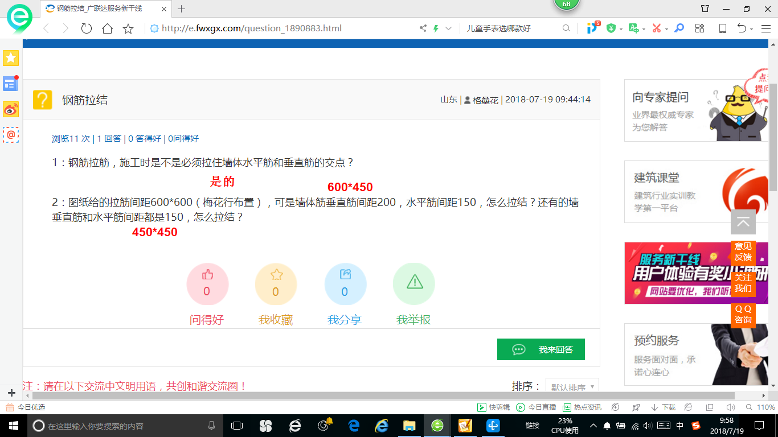Open Microsoft Edge from the taskbar
778x437 pixels.
pyautogui.click(x=354, y=426)
